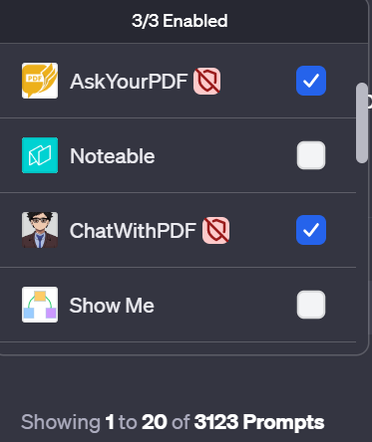This screenshot has height=442, width=372.
Task: Click the teal Noteable plugin logo
Action: point(40,155)
